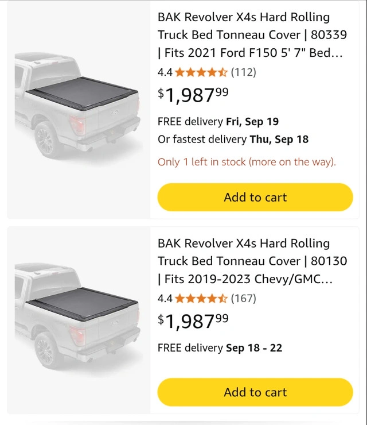The width and height of the screenshot is (367, 425).
Task: Select the $1,987.99 price of the 80130 cover
Action: (x=193, y=321)
